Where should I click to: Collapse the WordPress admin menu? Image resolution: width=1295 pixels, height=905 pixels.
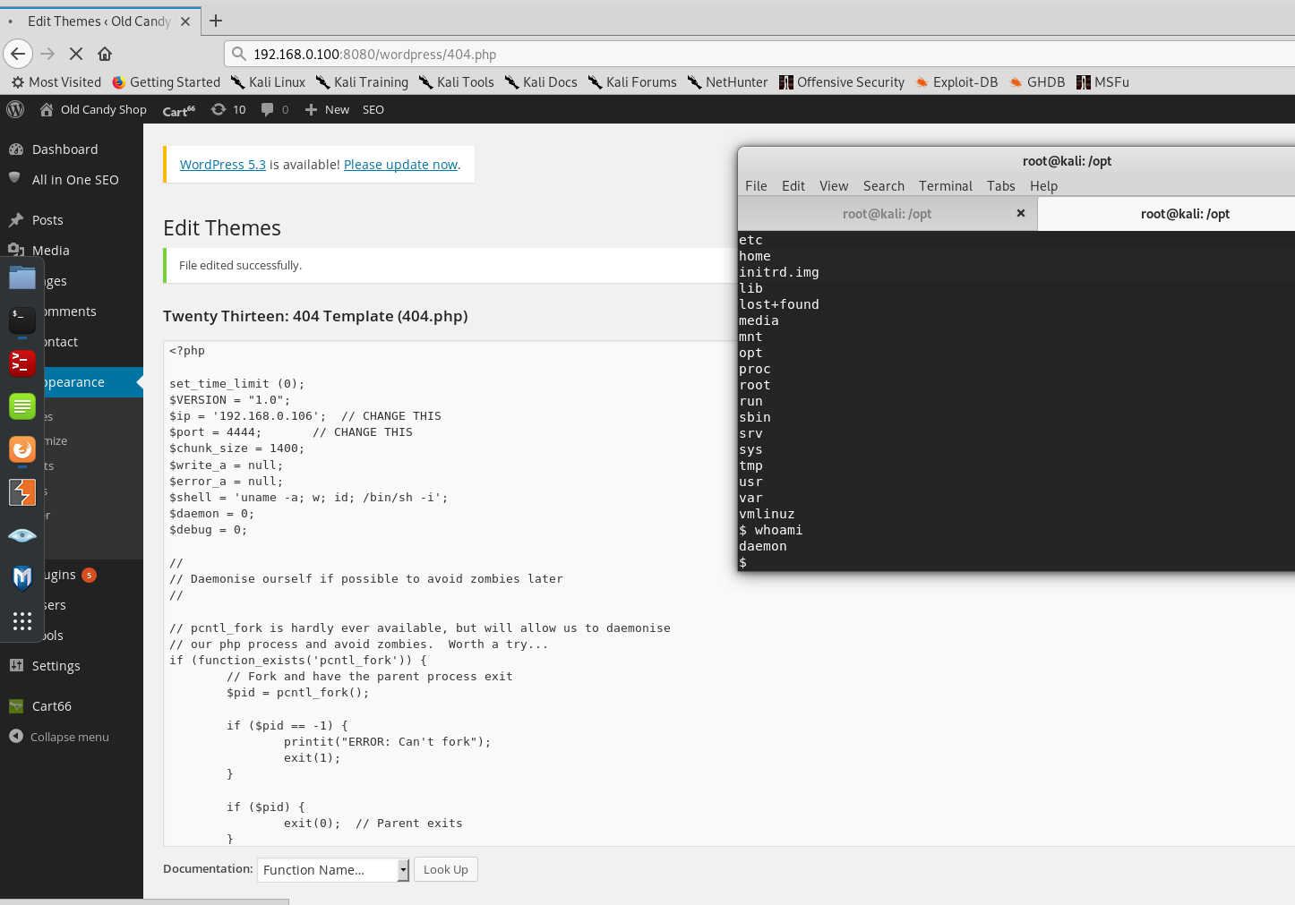(59, 737)
